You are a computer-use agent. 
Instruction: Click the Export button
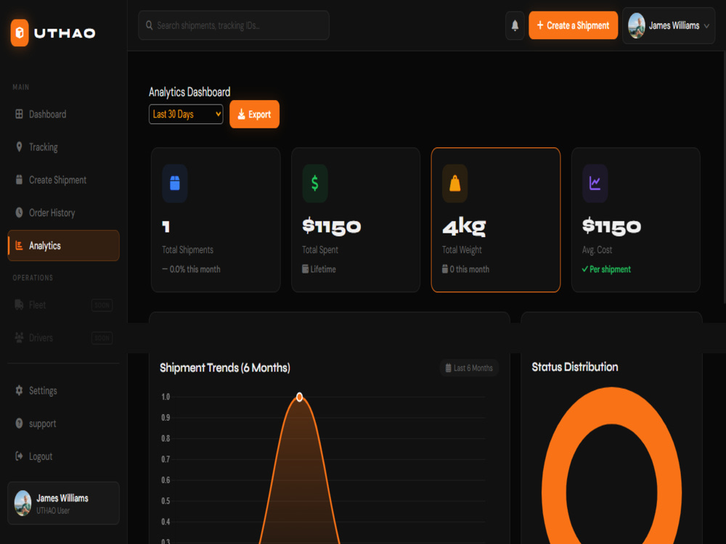[254, 115]
